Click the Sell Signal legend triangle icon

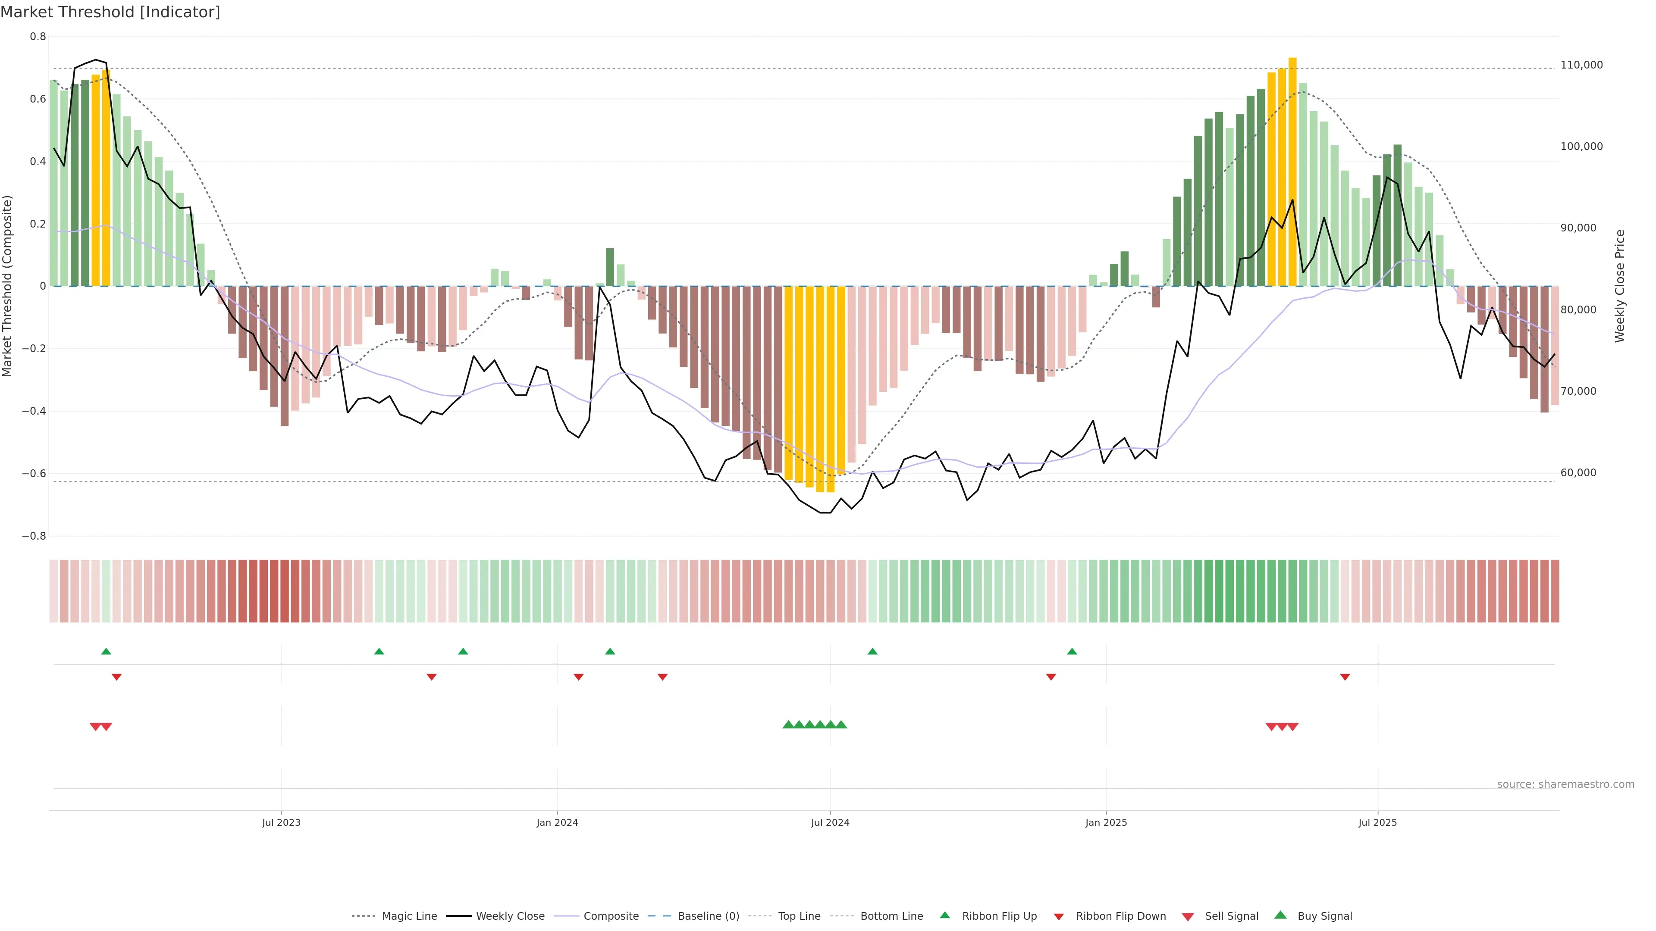point(1187,916)
